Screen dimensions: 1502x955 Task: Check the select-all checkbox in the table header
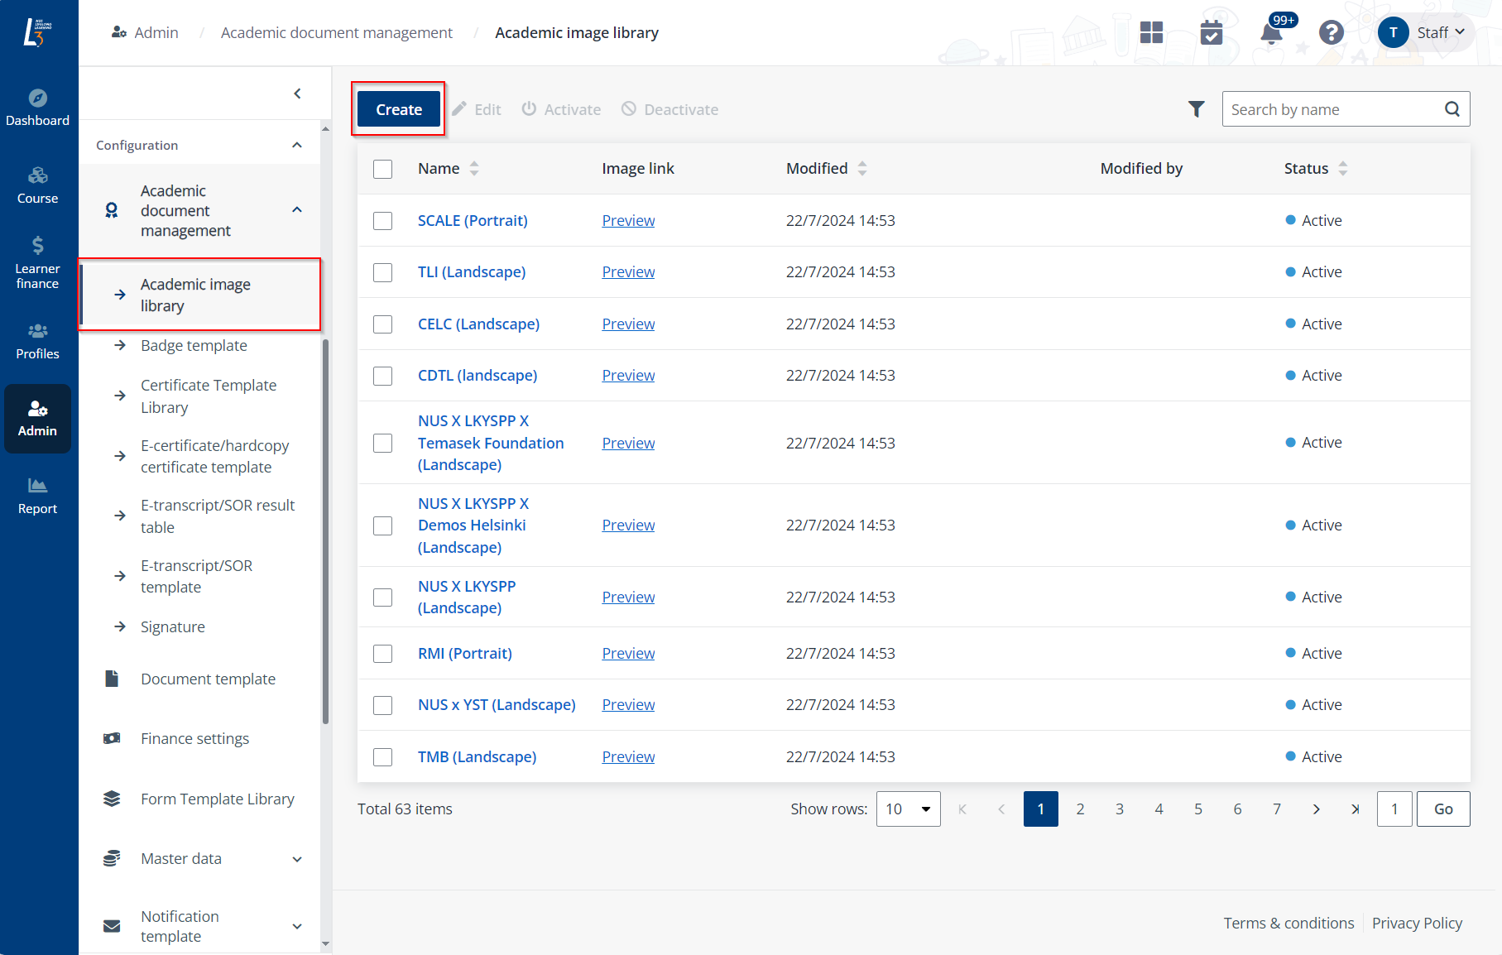point(382,169)
